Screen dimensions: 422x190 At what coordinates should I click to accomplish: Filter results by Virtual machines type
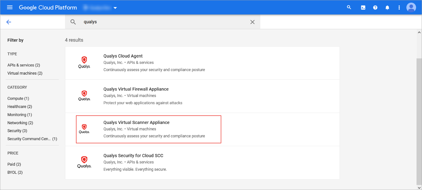(x=25, y=73)
